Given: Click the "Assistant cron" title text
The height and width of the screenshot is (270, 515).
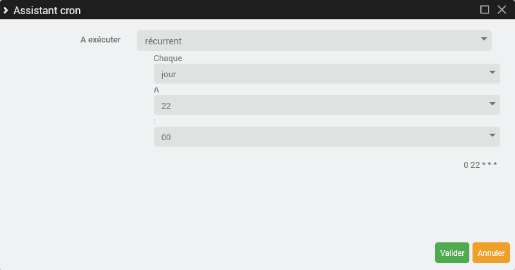Looking at the screenshot, I should click(47, 10).
